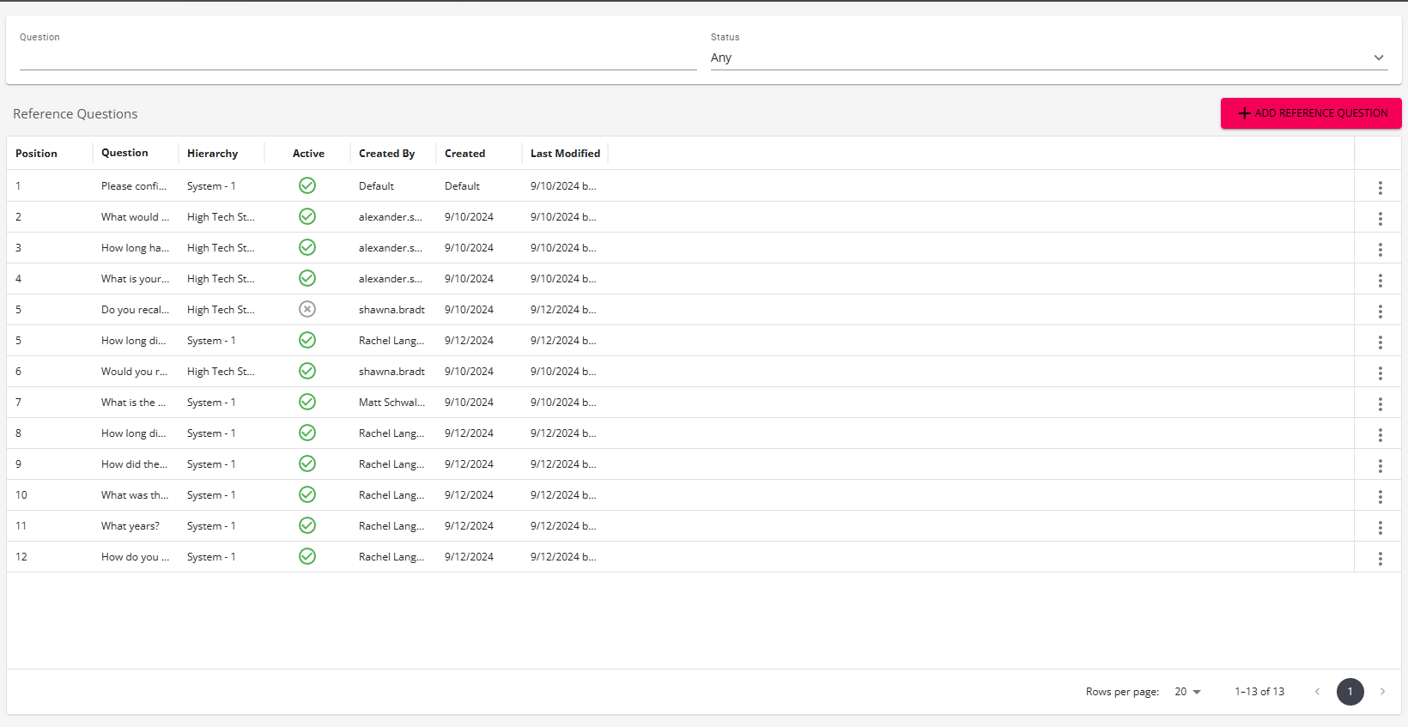Toggle the inactive status icon on 'Do you recal...' row

click(x=307, y=309)
